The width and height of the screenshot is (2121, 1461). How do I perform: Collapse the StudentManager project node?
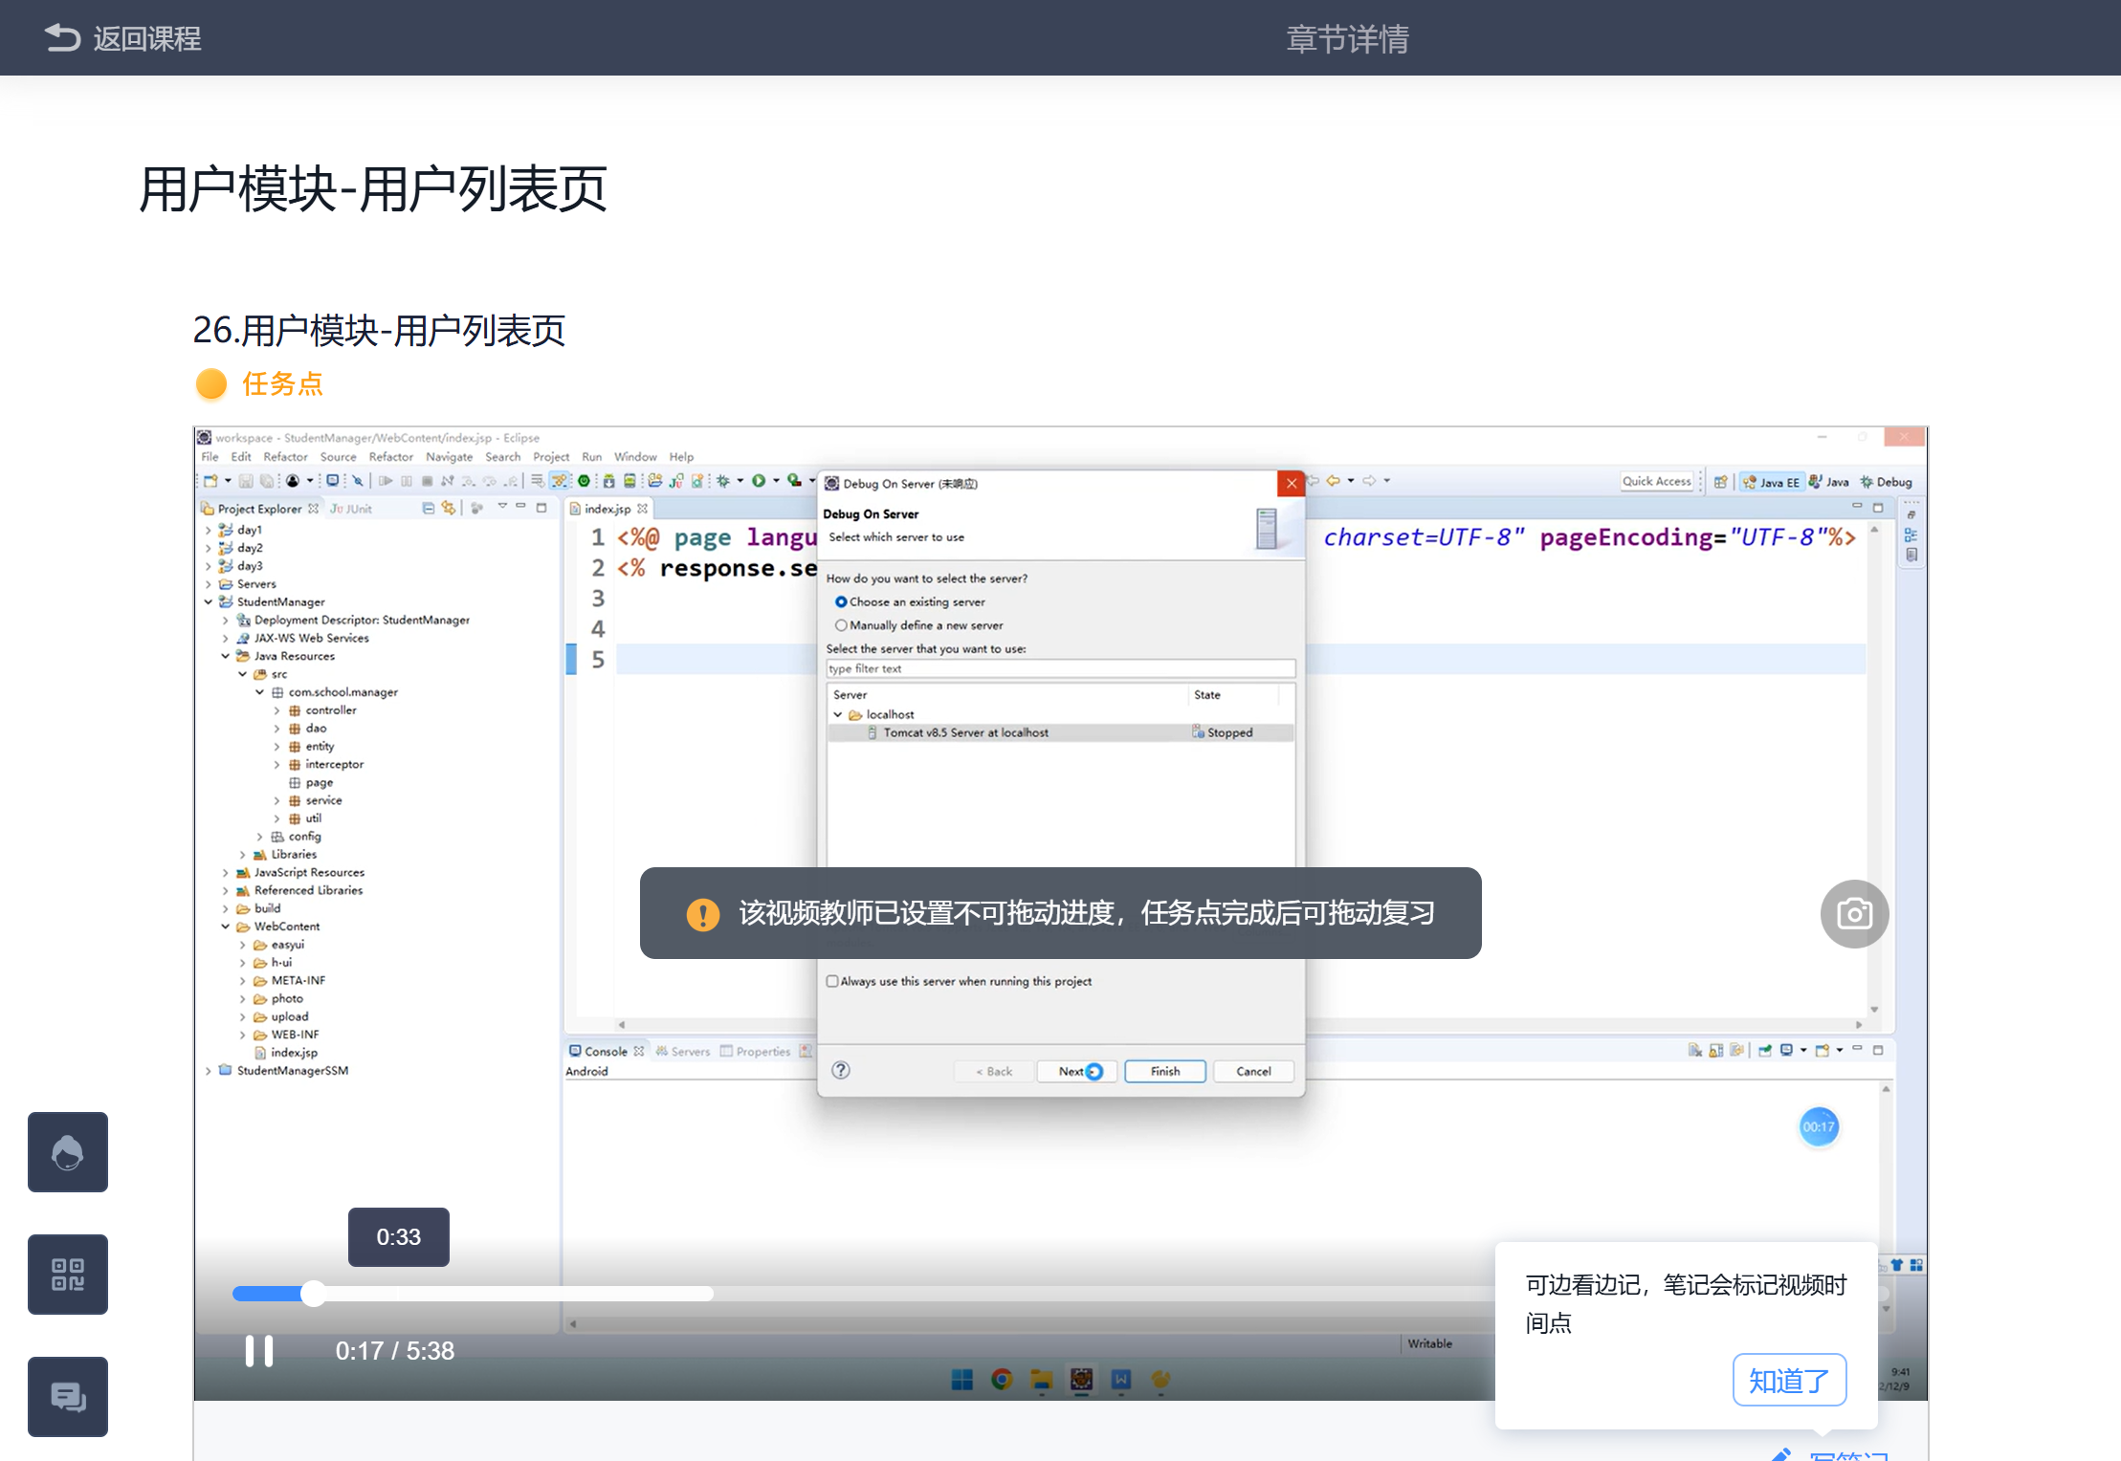pyautogui.click(x=208, y=602)
